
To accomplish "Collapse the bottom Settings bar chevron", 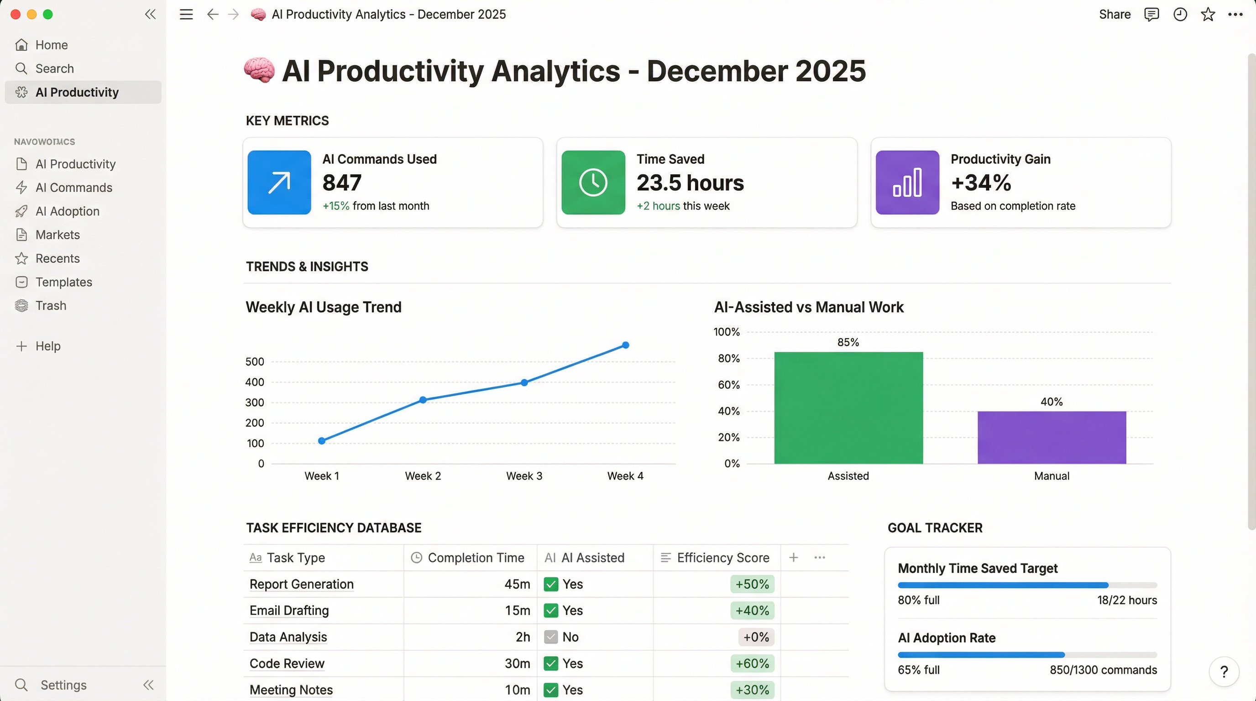I will click(x=148, y=685).
